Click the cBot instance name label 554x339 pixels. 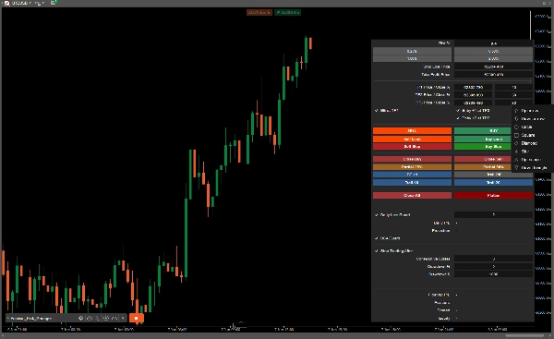(x=31, y=318)
